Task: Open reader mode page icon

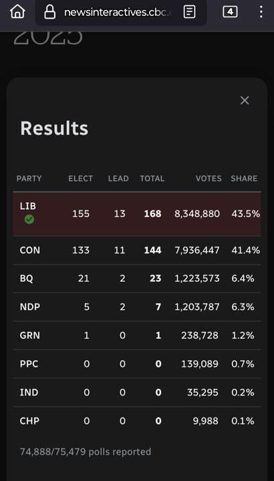Action: (189, 12)
